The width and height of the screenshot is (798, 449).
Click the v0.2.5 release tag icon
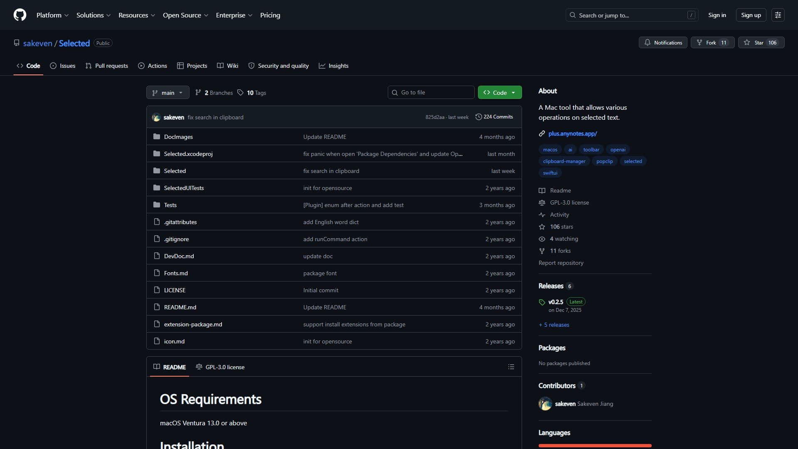(542, 302)
